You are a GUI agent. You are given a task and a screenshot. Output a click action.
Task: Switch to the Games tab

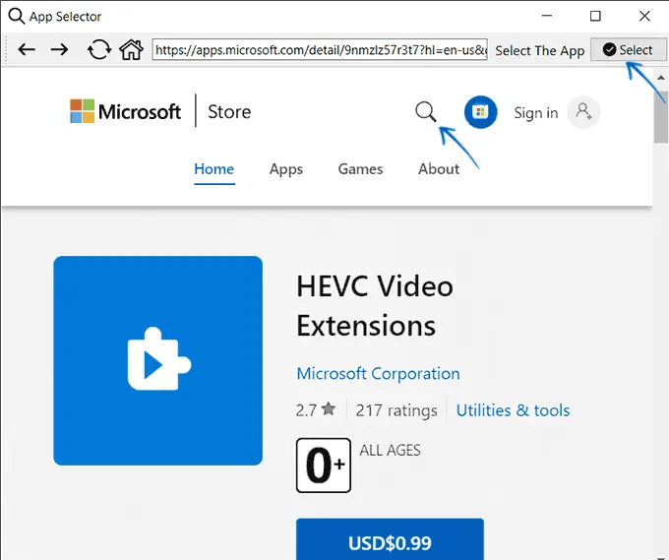[x=360, y=169]
